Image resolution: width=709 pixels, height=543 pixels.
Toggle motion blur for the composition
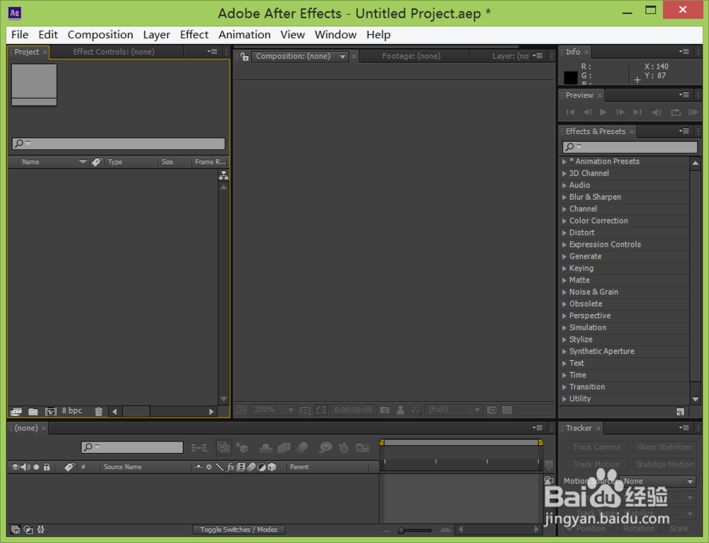pos(302,447)
